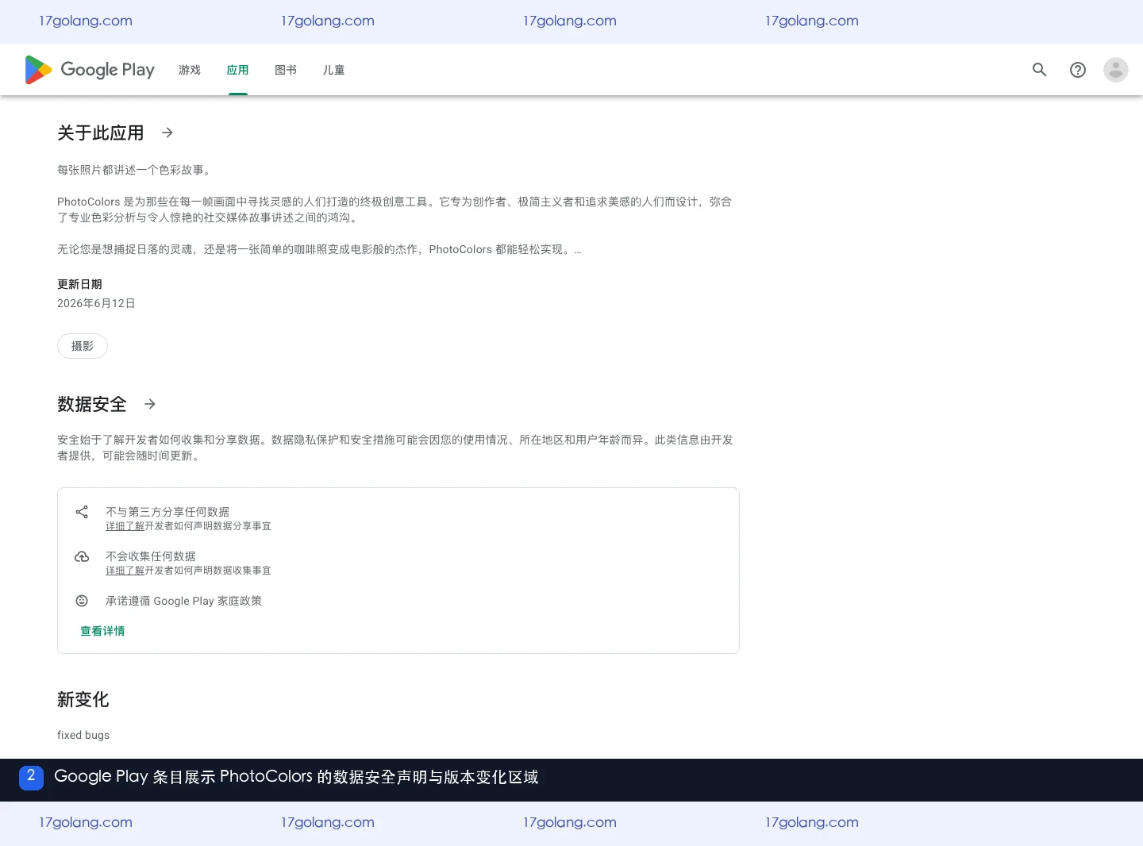Image resolution: width=1143 pixels, height=846 pixels.
Task: Click the 数据安全 heading
Action: [x=92, y=404]
